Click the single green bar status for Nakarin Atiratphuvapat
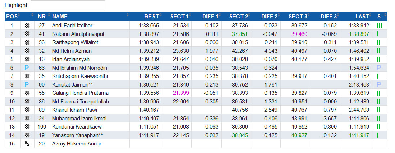The image size is (395, 153). 378,34
